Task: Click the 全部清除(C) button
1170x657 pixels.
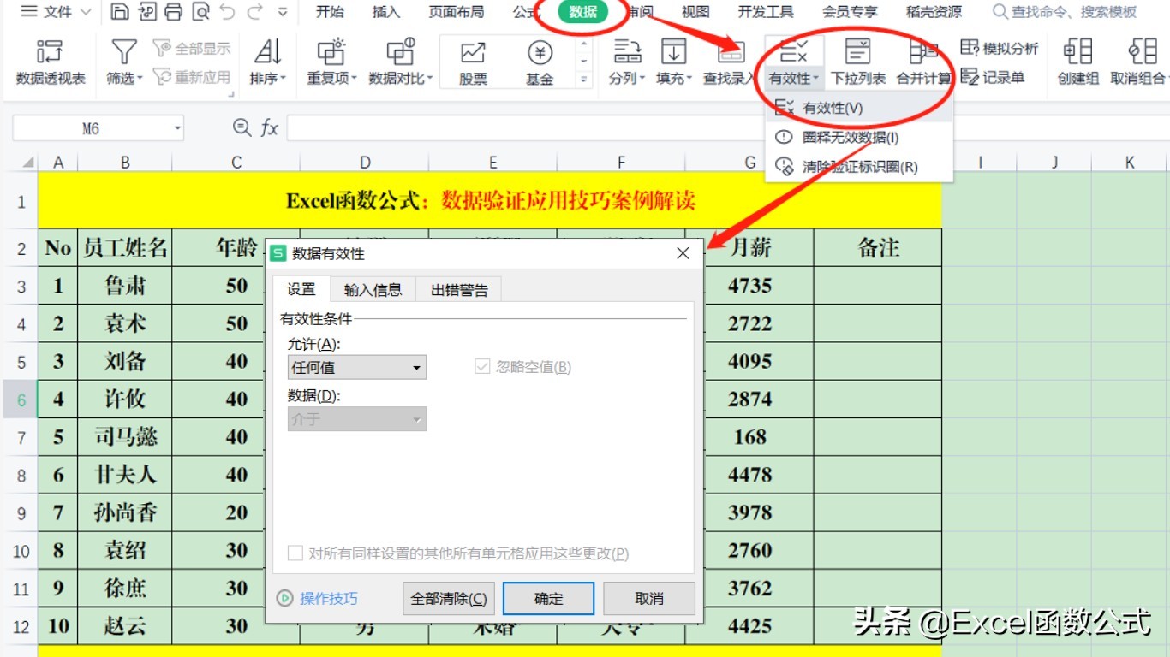Action: [449, 599]
